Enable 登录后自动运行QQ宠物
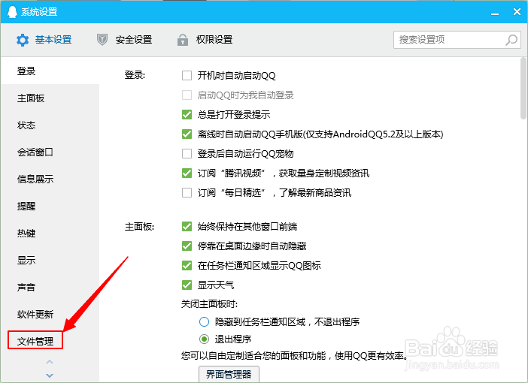The image size is (528, 383). point(187,153)
